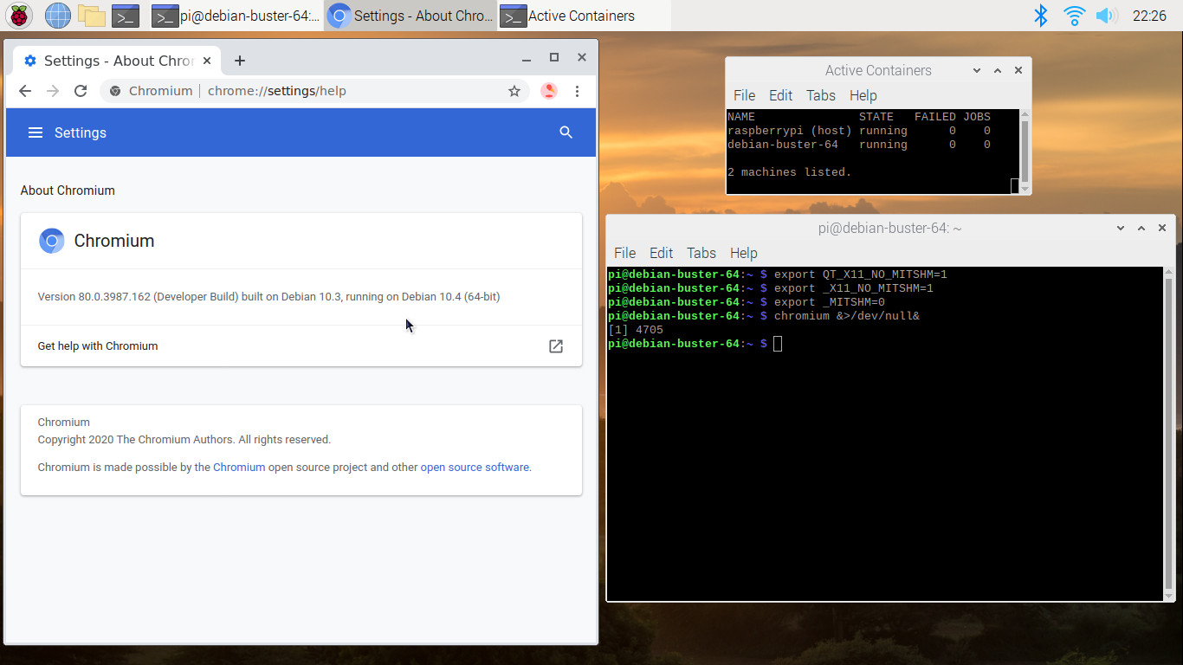The height and width of the screenshot is (665, 1183).
Task: Open File menu in pi@debian-buster-64 terminal
Action: (624, 253)
